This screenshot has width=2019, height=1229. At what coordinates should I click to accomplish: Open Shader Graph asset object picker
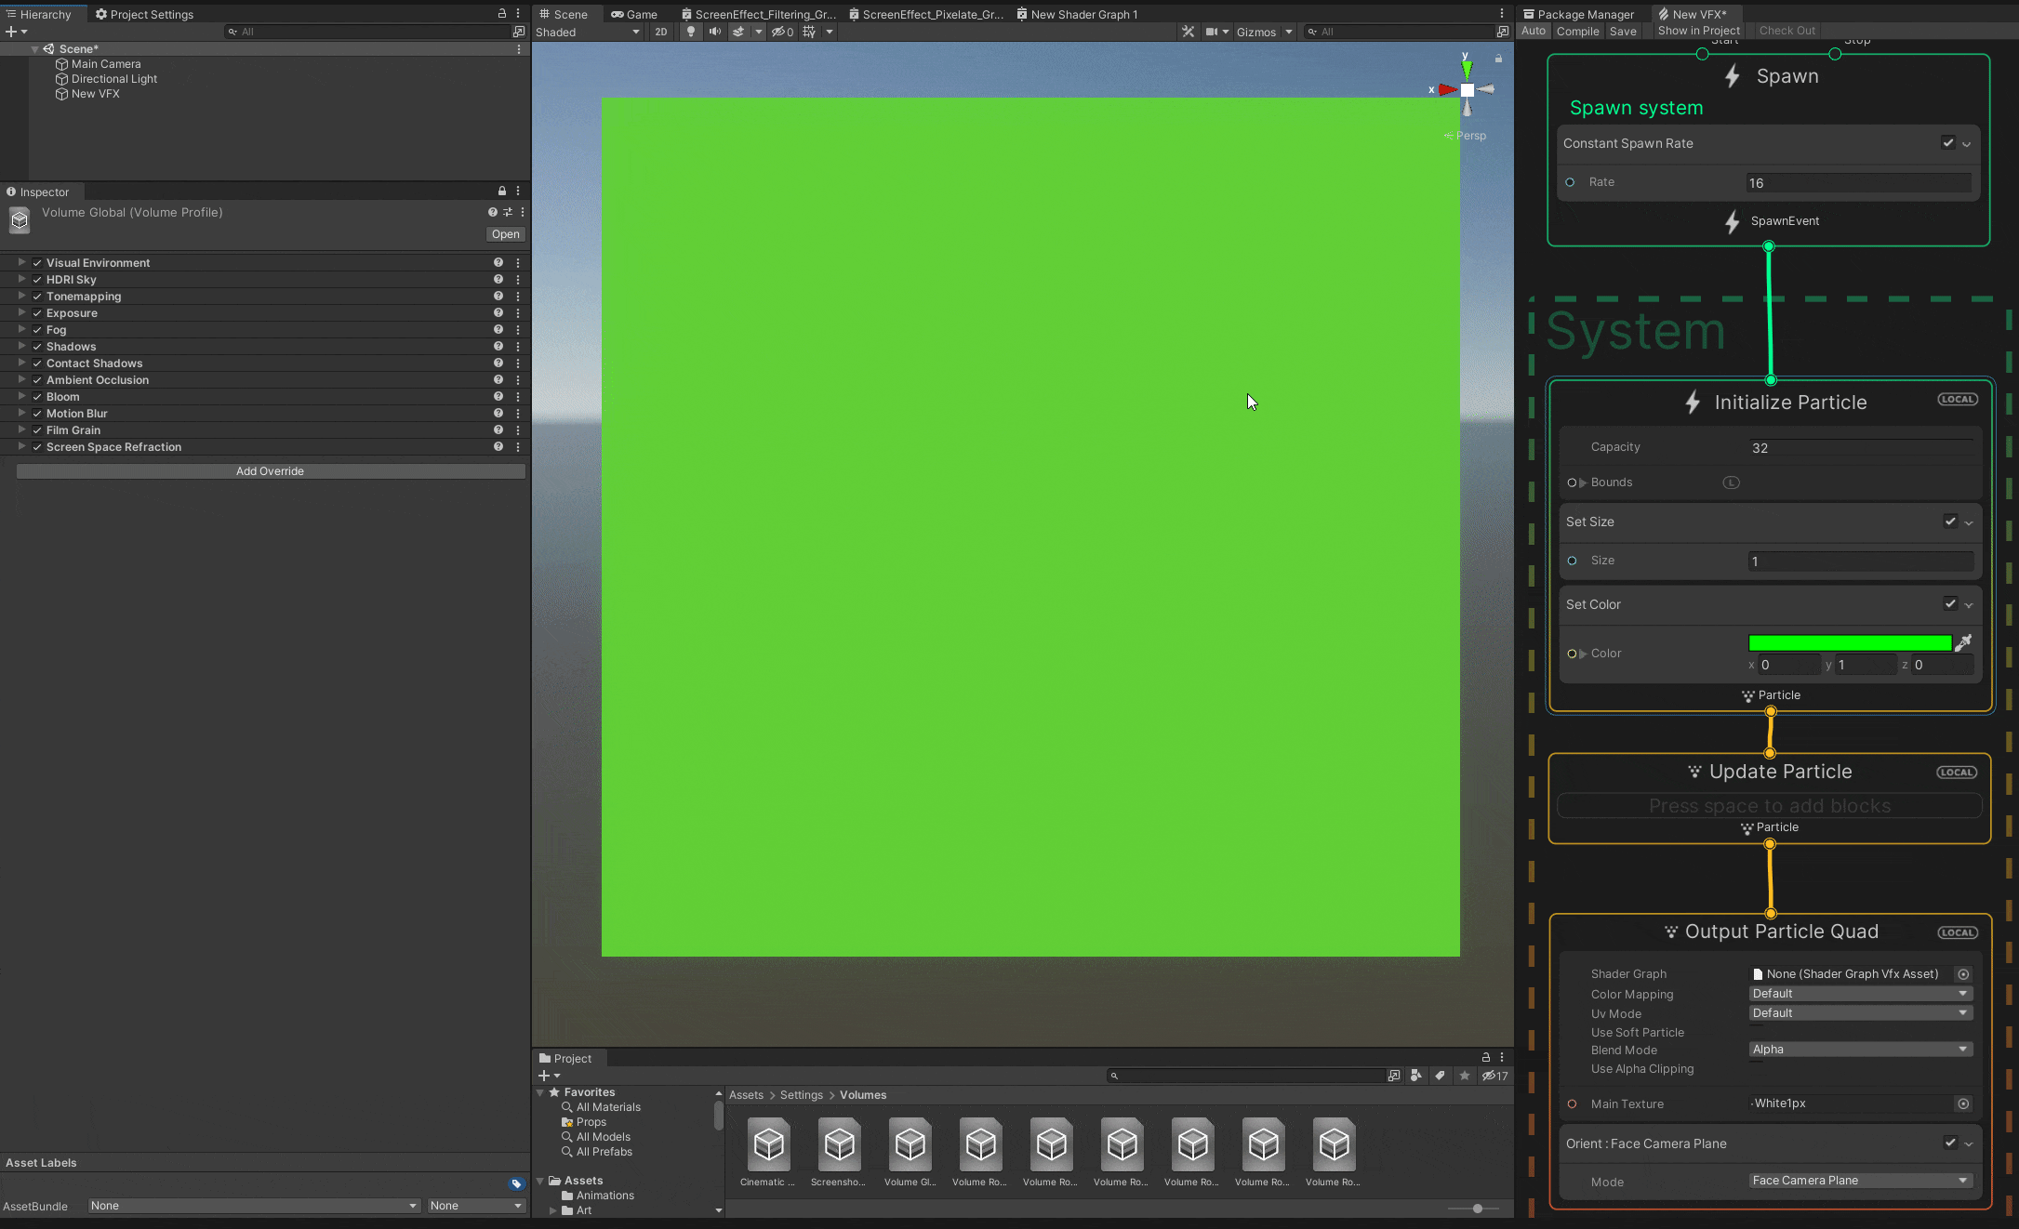pos(1963,974)
